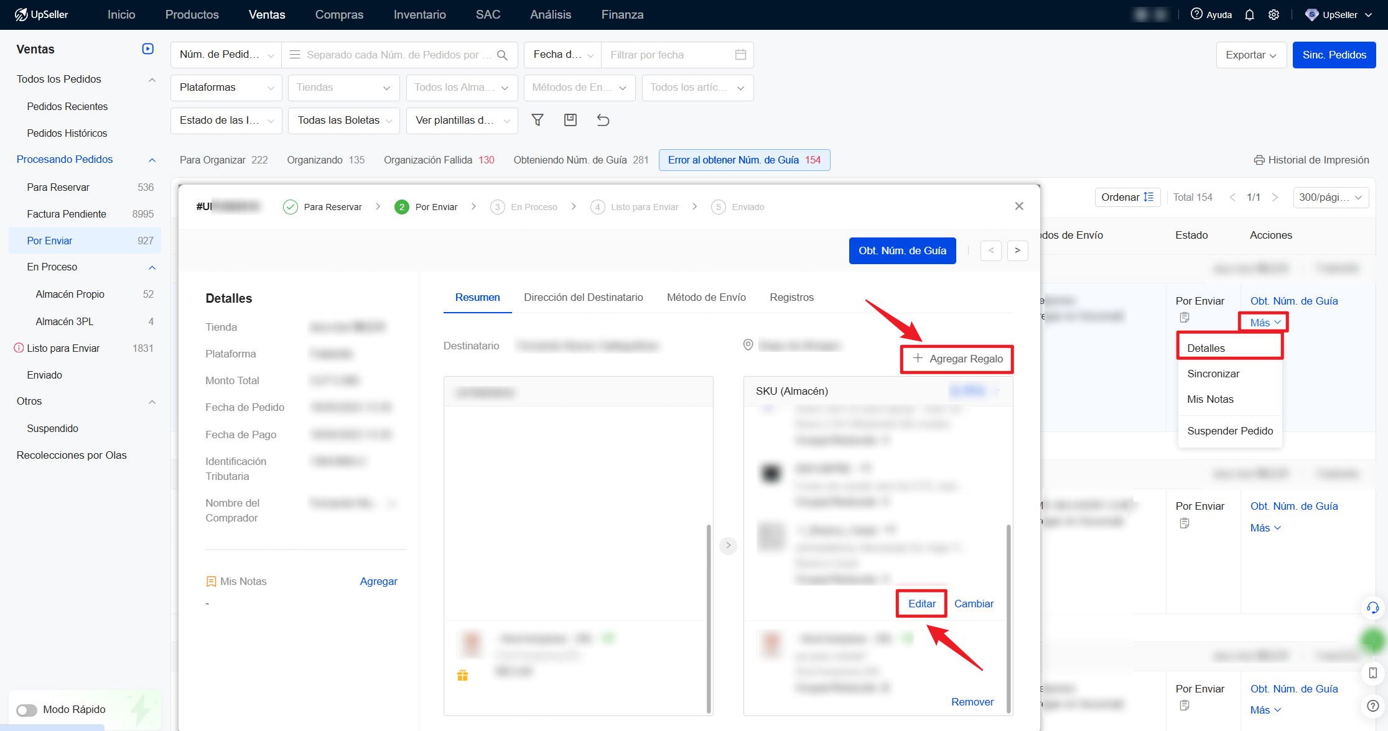This screenshot has height=731, width=1388.
Task: Open the Todas las Boletas dropdown
Action: (x=344, y=121)
